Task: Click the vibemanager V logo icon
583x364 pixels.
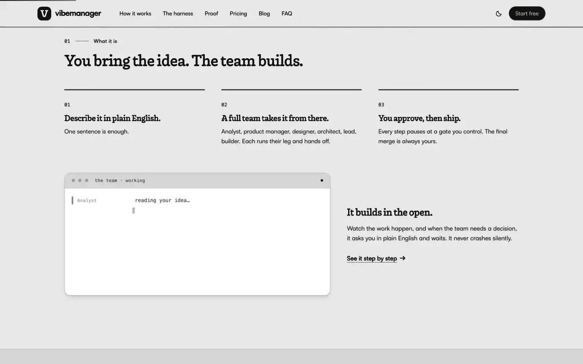Action: pos(44,13)
